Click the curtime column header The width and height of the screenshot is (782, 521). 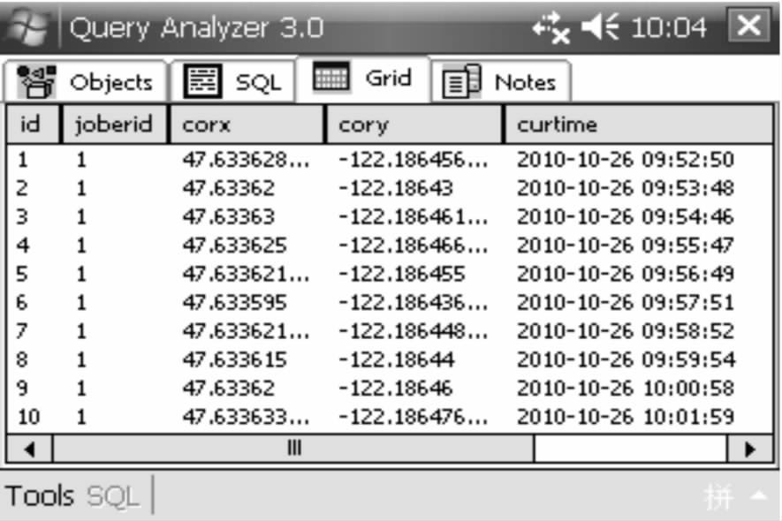[x=639, y=125]
